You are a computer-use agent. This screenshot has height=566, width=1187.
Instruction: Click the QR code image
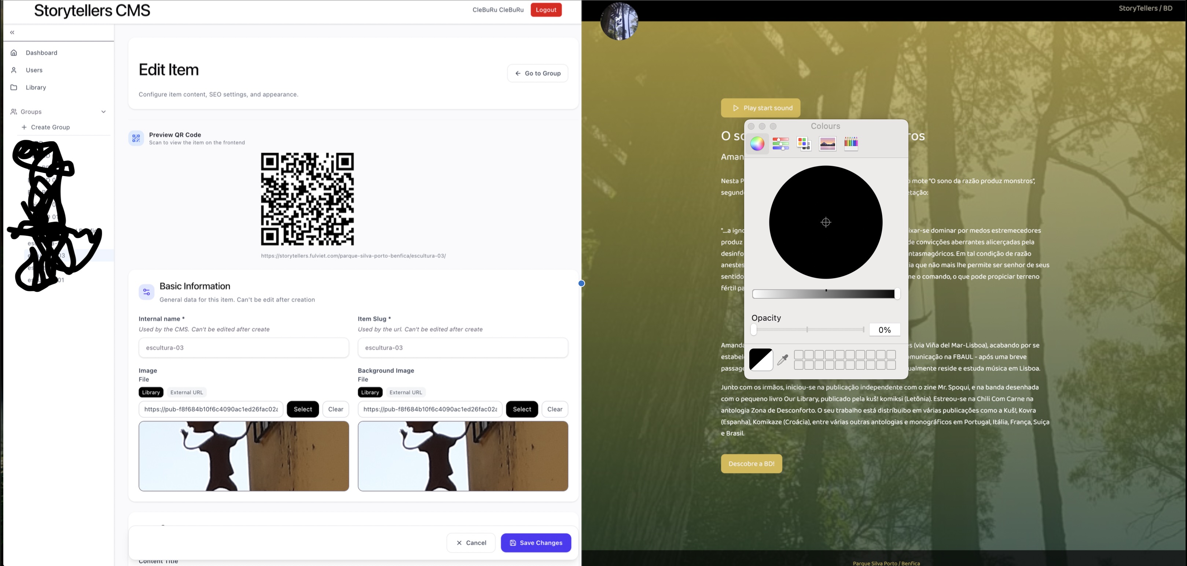(x=307, y=199)
